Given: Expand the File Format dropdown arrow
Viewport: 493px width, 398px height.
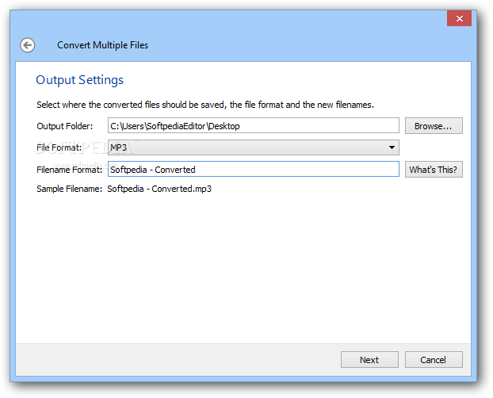Looking at the screenshot, I should 392,147.
